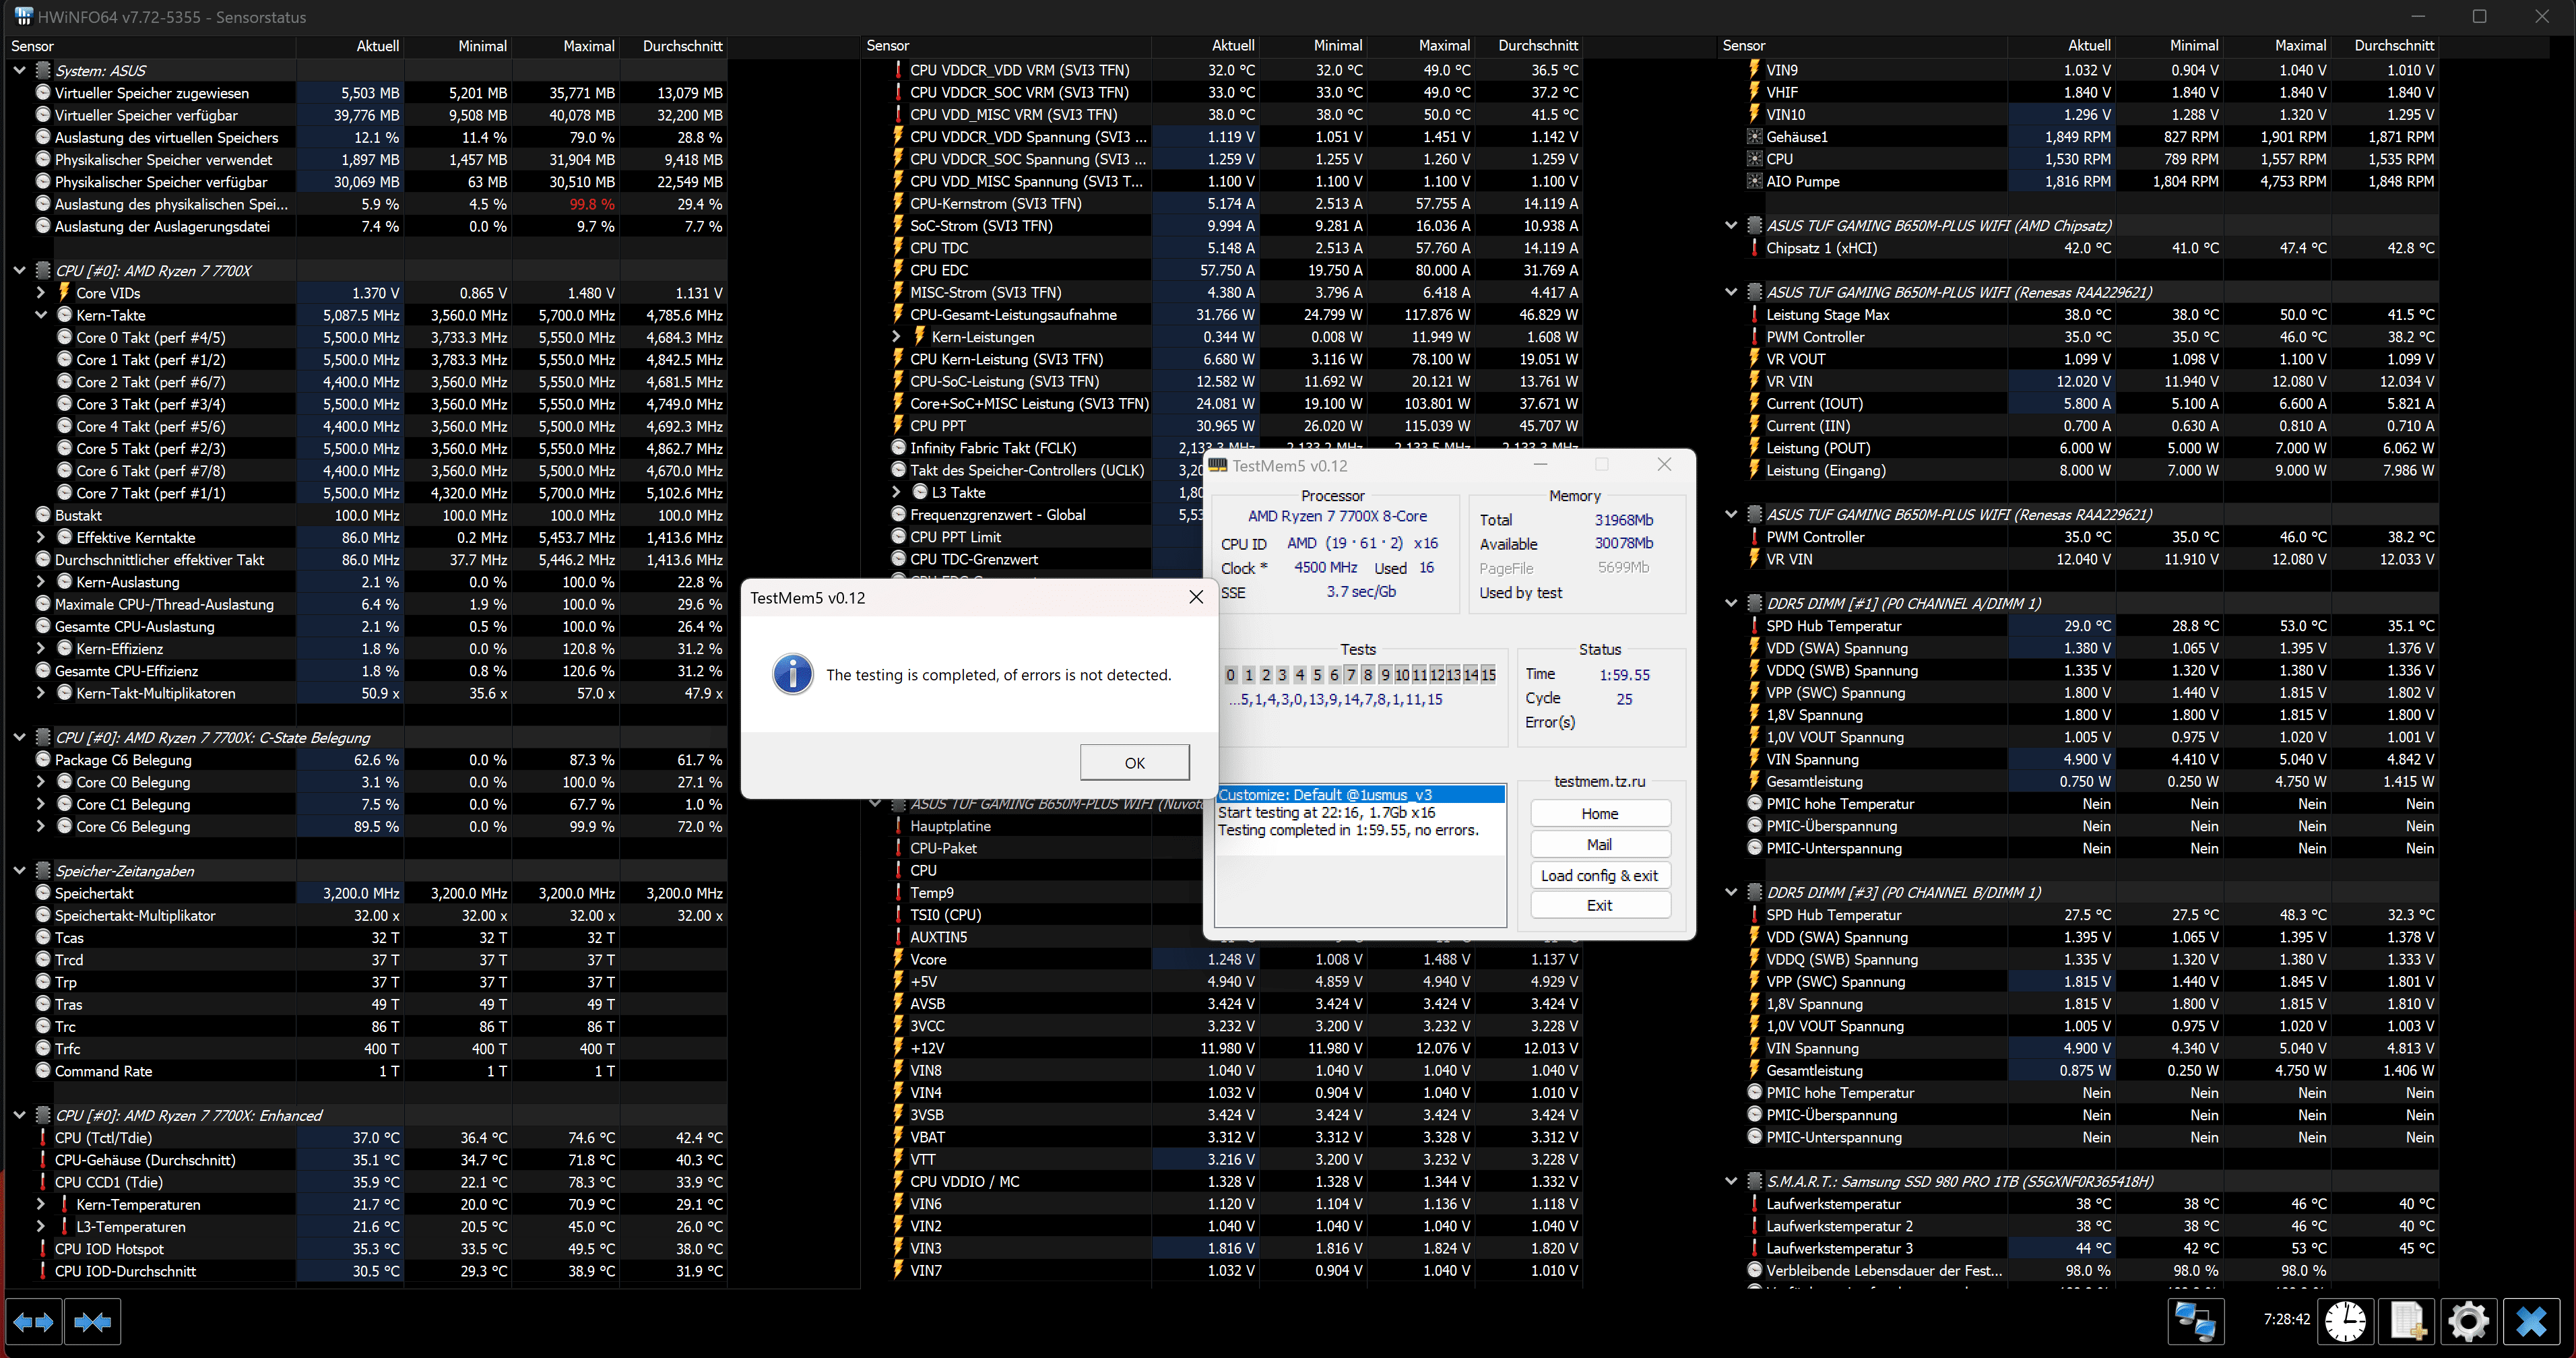Screen dimensions: 2576x1358
Task: Click the thermometer icon beside CPU (Tctl/Tdie)
Action: pos(43,1137)
